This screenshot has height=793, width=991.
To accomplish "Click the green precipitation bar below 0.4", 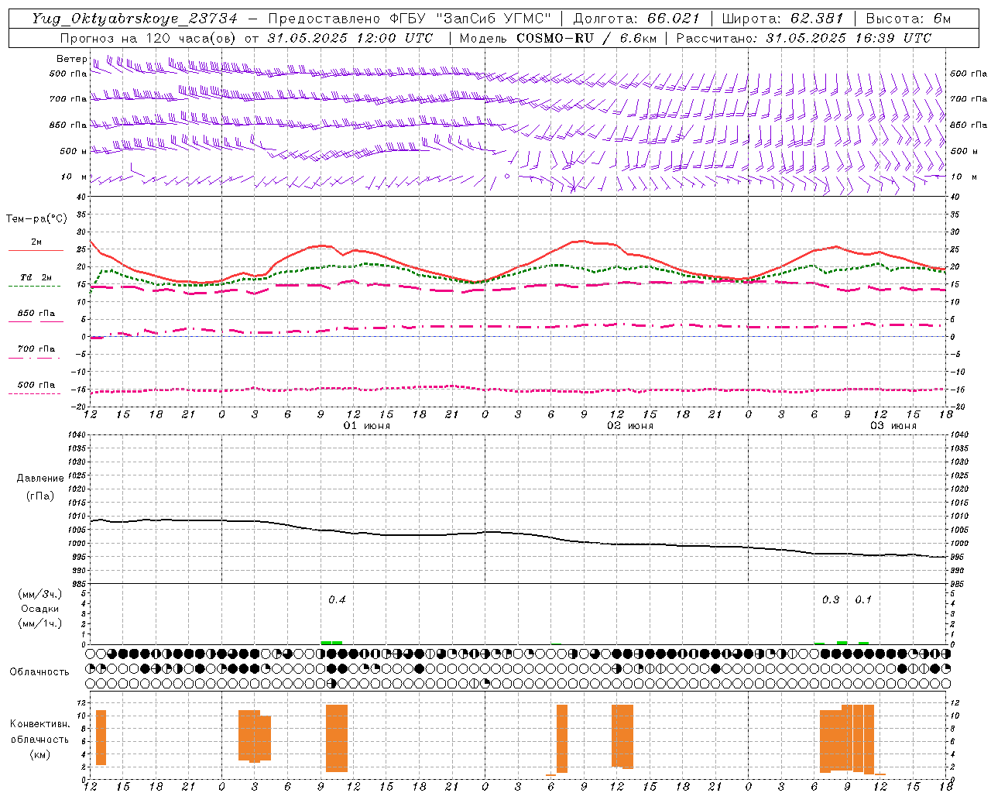I will pyautogui.click(x=331, y=642).
